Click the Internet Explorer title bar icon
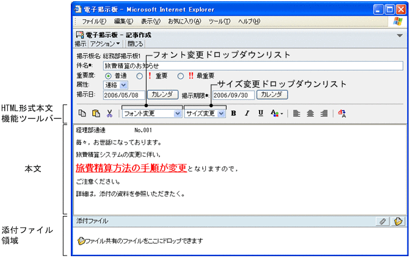The height and width of the screenshot is (258, 411). (78, 9)
